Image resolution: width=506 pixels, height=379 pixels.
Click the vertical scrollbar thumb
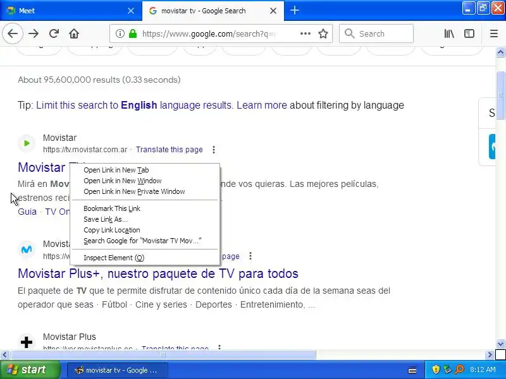(x=500, y=94)
